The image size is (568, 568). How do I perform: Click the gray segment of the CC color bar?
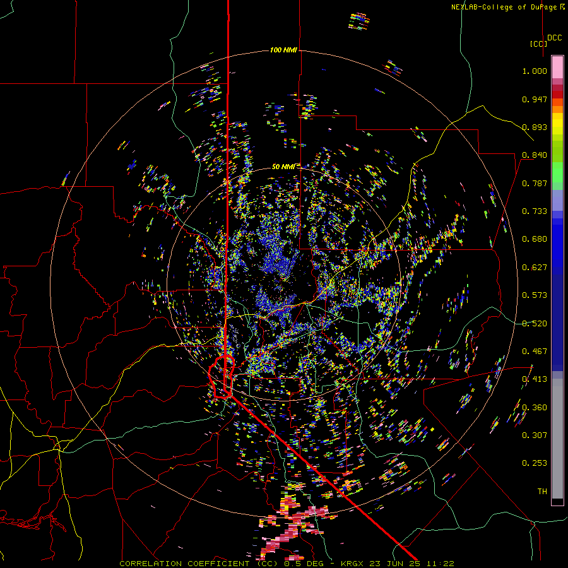[557, 439]
